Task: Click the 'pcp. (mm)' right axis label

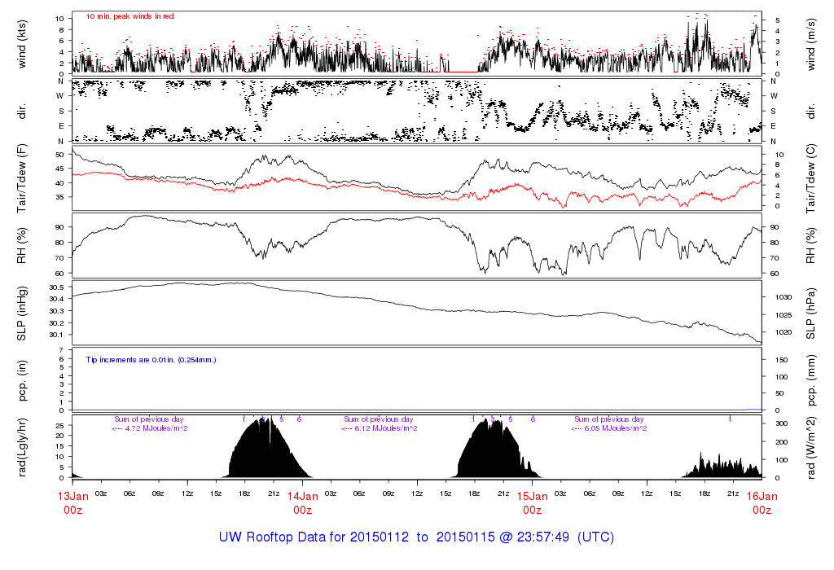Action: [813, 380]
